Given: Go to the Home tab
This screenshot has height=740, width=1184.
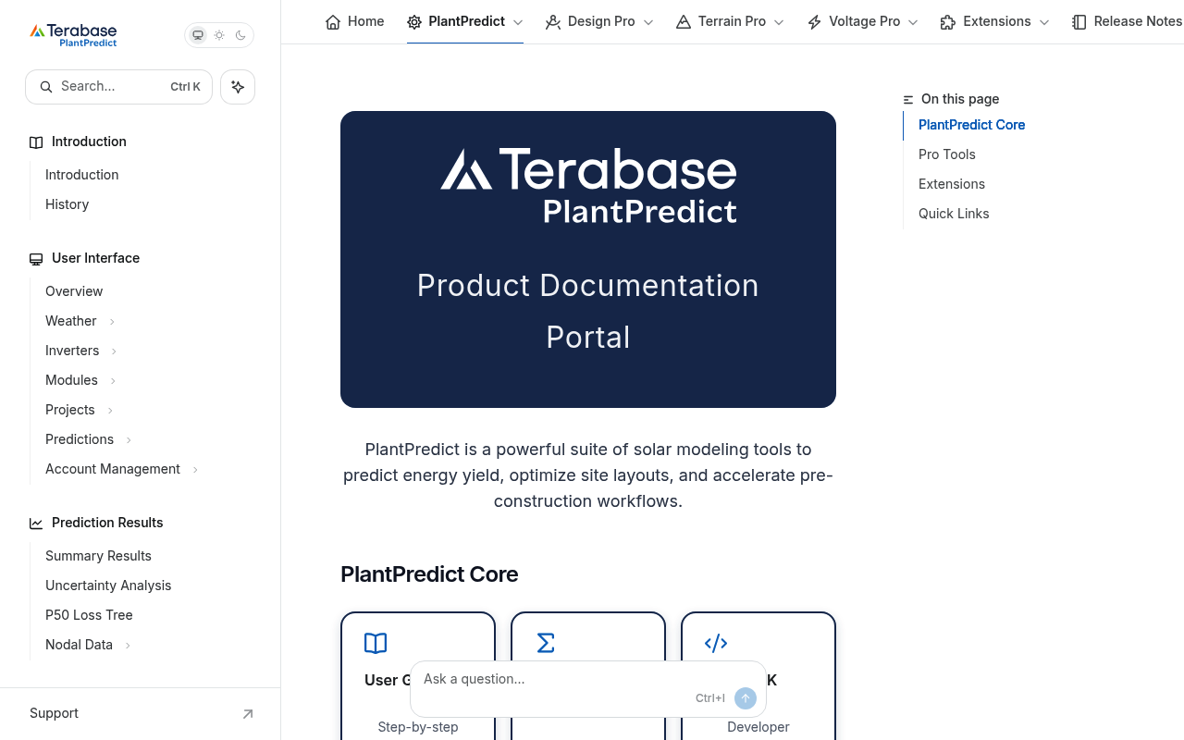Looking at the screenshot, I should tap(354, 21).
